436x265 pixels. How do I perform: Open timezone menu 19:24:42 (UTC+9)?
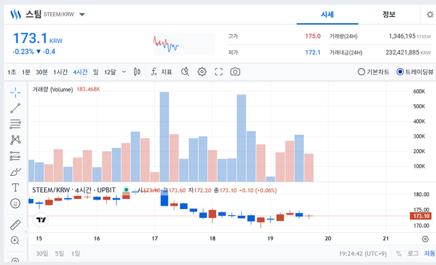pyautogui.click(x=362, y=253)
